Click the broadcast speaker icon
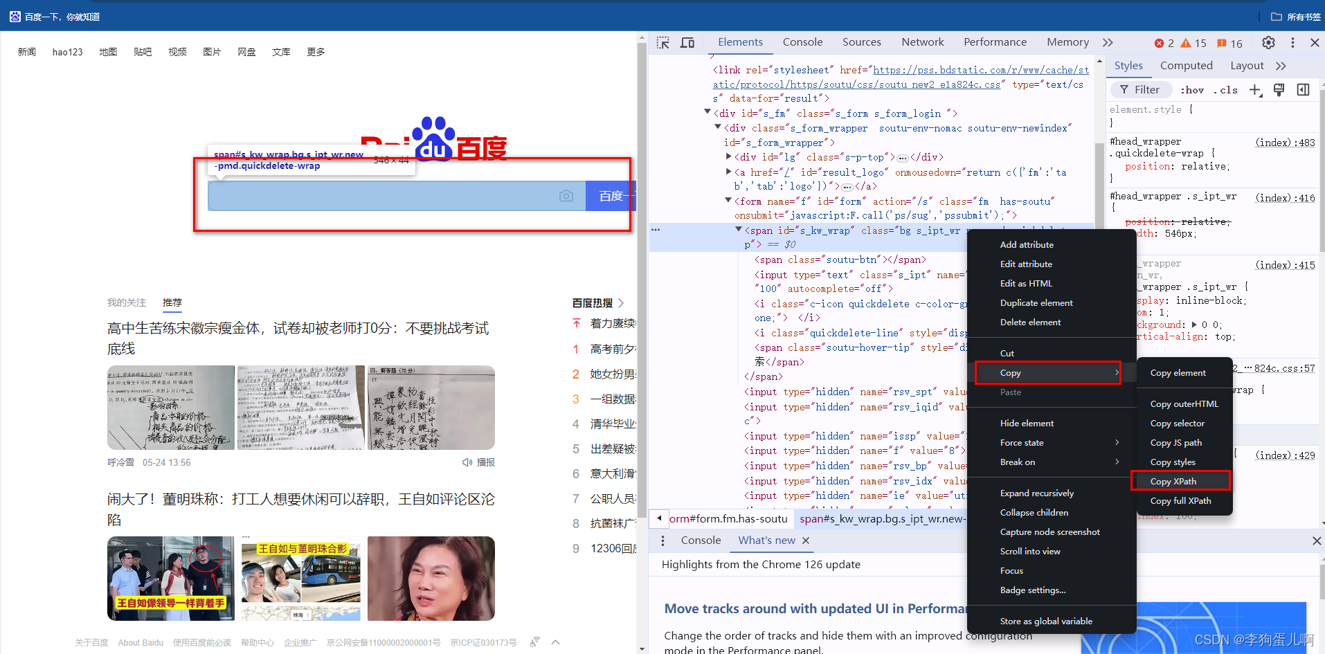This screenshot has height=654, width=1325. pos(467,462)
